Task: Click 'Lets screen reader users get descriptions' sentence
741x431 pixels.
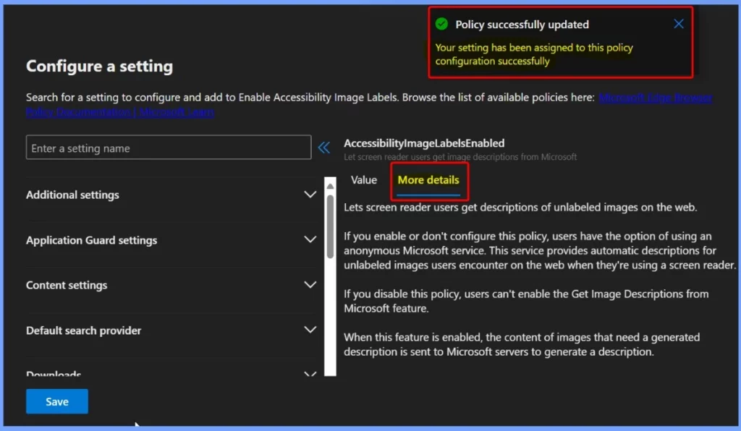Action: pyautogui.click(x=520, y=208)
